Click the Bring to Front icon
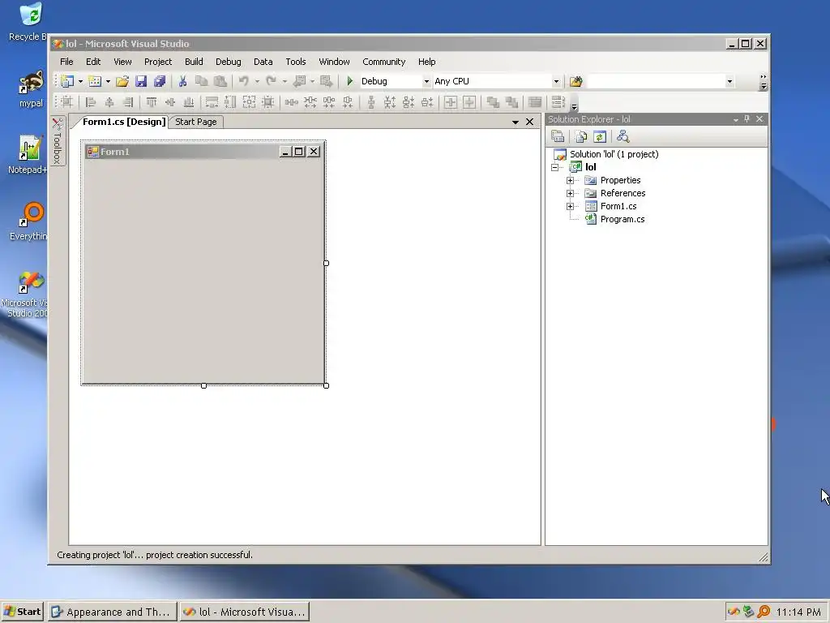Image resolution: width=830 pixels, height=623 pixels. 493,101
